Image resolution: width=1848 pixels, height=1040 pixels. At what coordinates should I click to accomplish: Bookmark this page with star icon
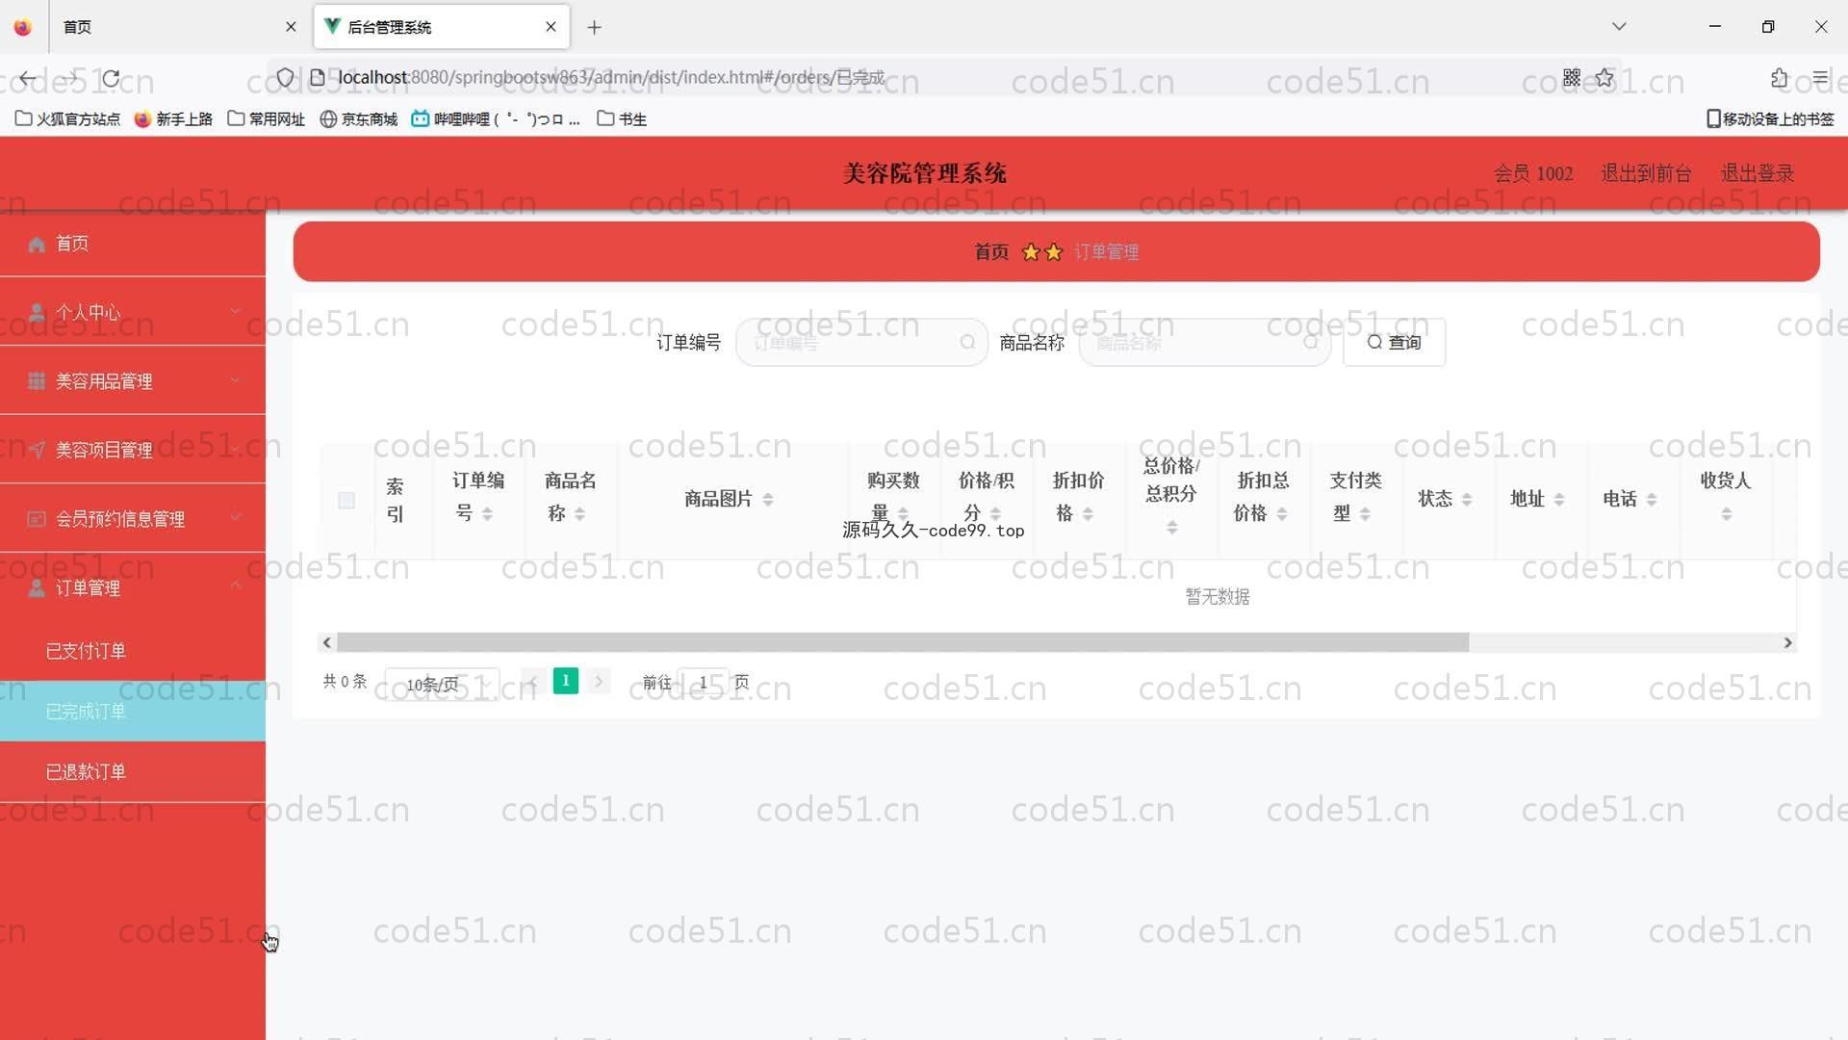click(x=1604, y=78)
